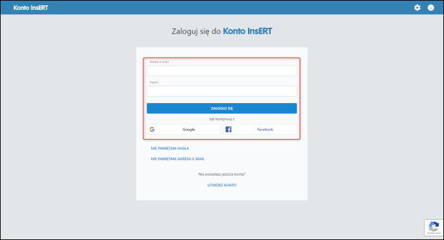This screenshot has width=444, height=240.
Task: Click the info icon in header
Action: click(430, 8)
